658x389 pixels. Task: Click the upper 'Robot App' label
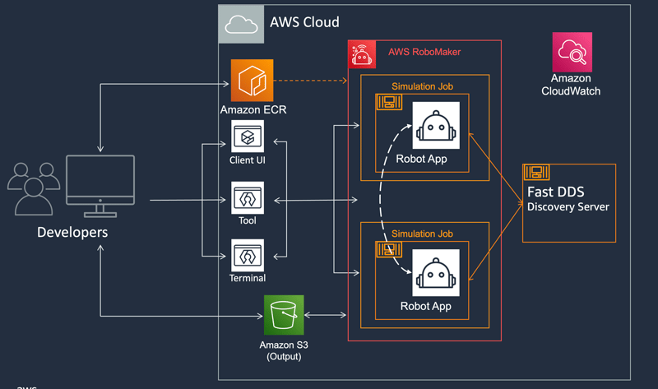pos(421,159)
